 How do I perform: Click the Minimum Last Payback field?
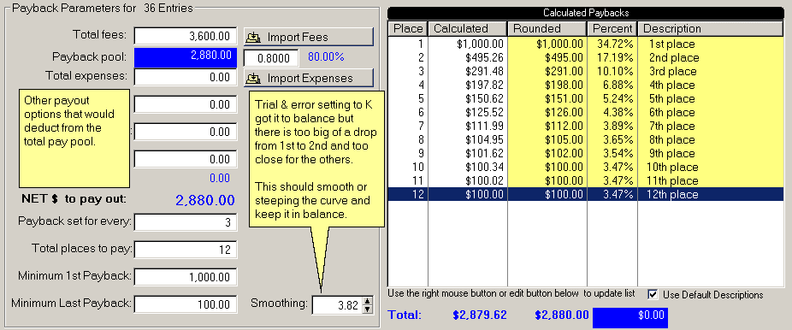click(186, 304)
